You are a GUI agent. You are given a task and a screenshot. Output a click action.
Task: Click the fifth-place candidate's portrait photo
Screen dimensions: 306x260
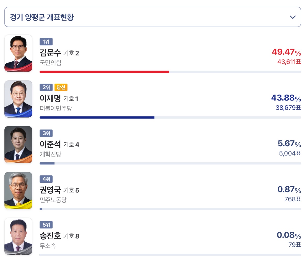tap(18, 236)
